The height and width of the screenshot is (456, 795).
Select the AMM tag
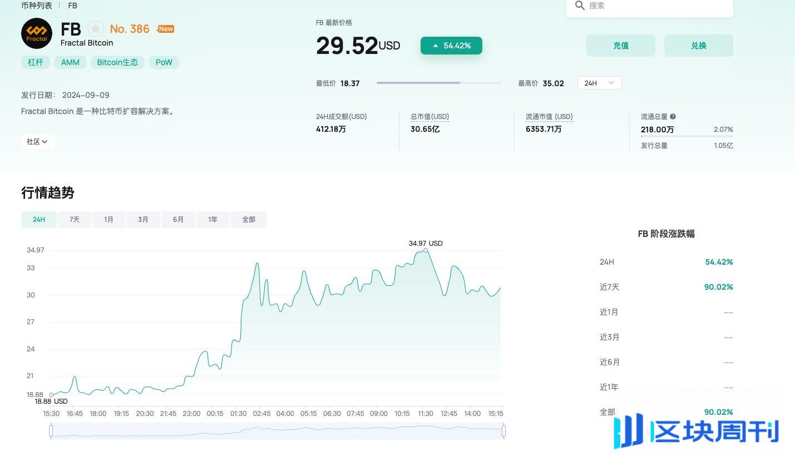click(70, 62)
